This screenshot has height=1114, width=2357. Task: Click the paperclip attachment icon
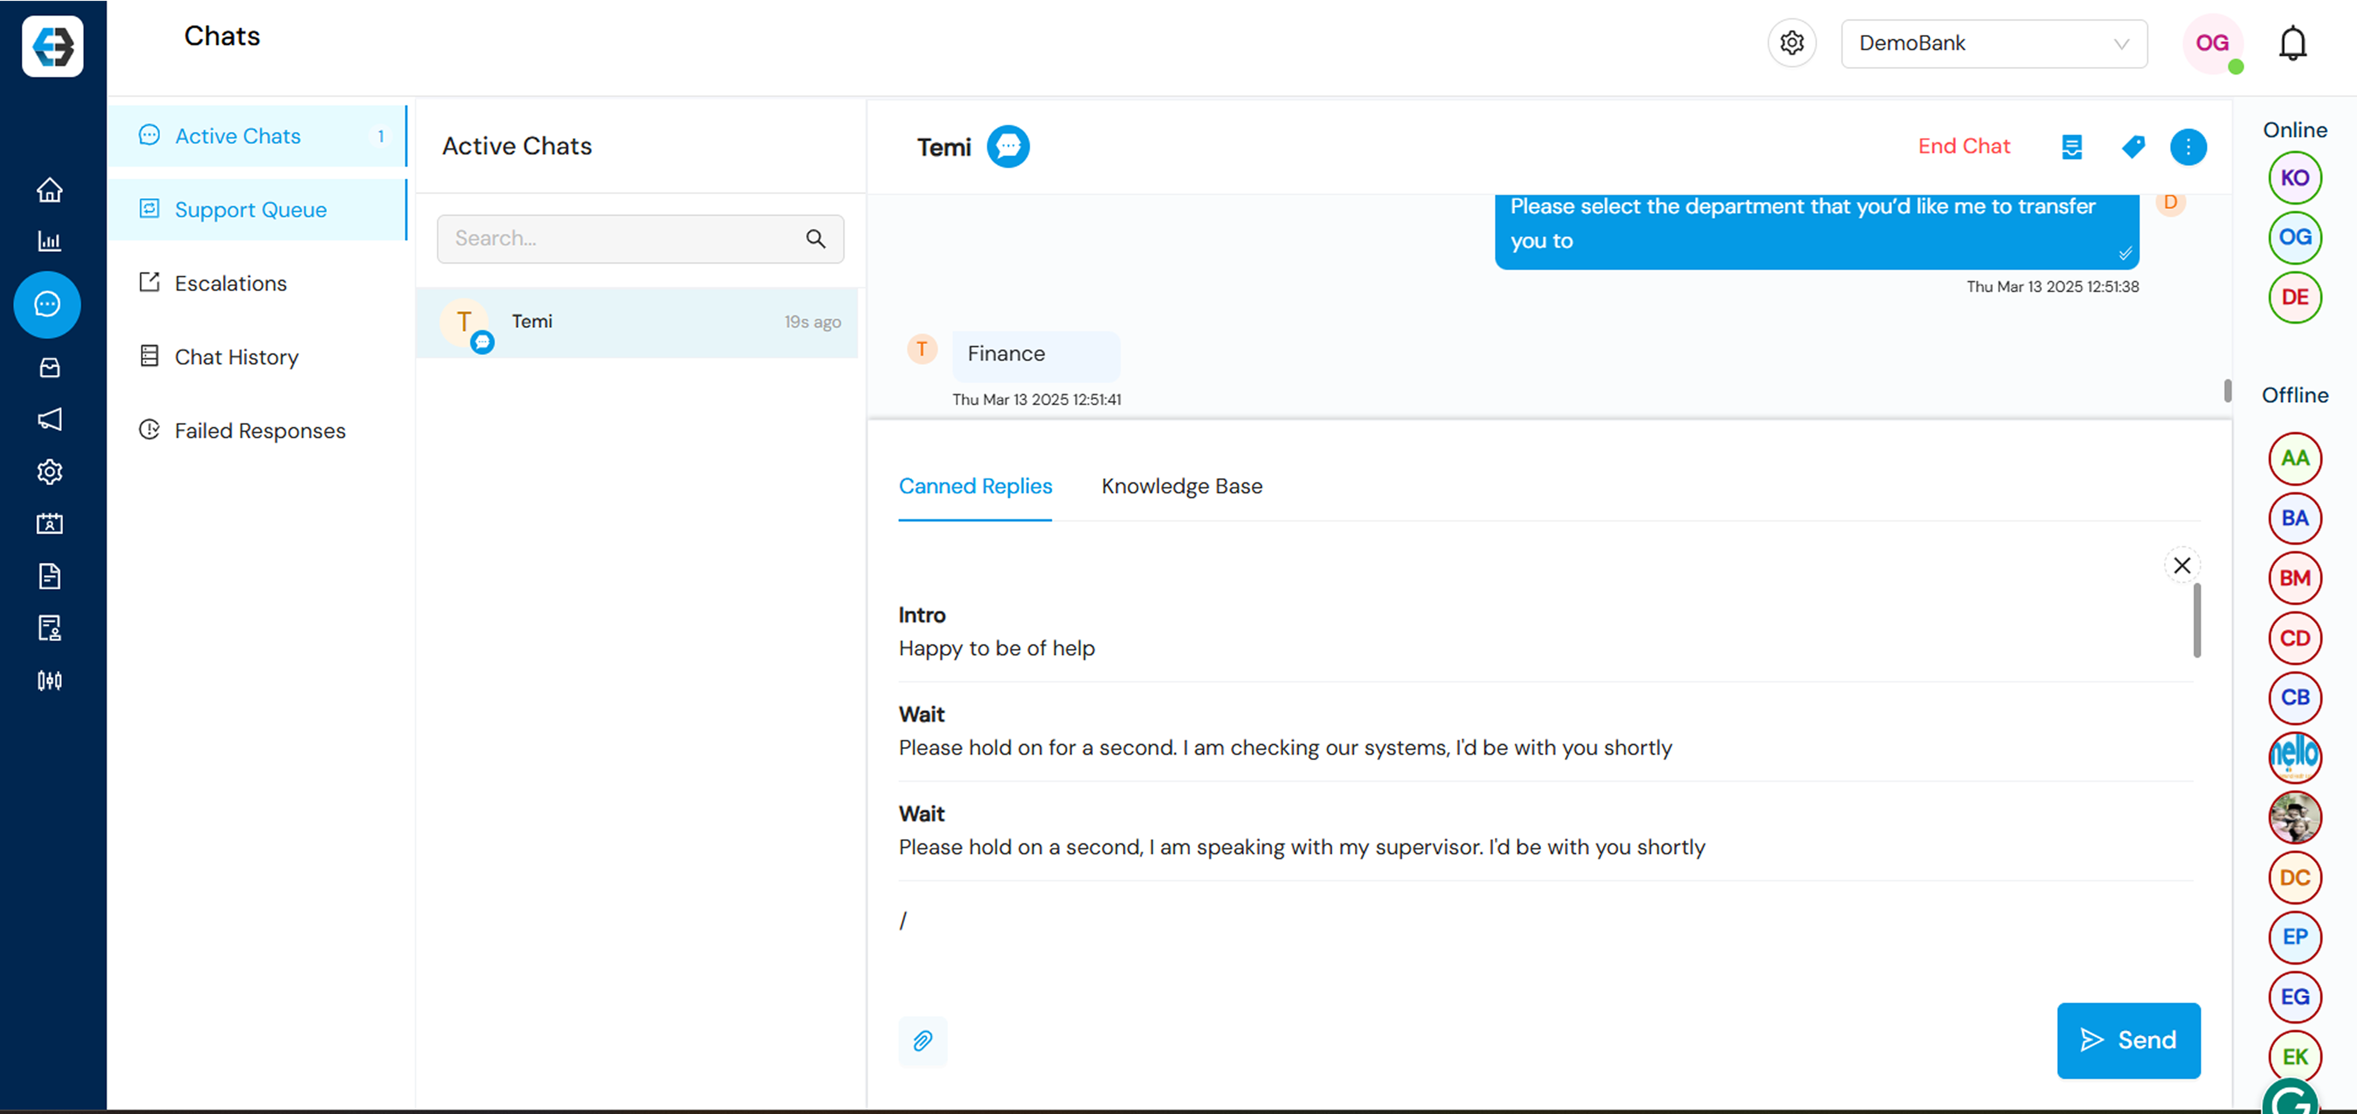922,1041
